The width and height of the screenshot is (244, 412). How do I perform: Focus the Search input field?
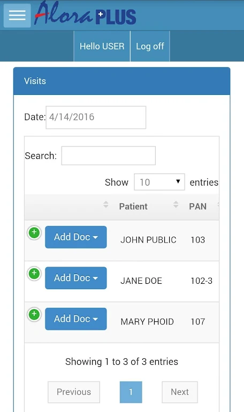tap(109, 156)
